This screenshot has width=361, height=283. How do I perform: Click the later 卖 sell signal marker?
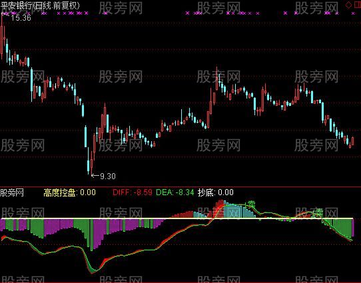point(319,213)
